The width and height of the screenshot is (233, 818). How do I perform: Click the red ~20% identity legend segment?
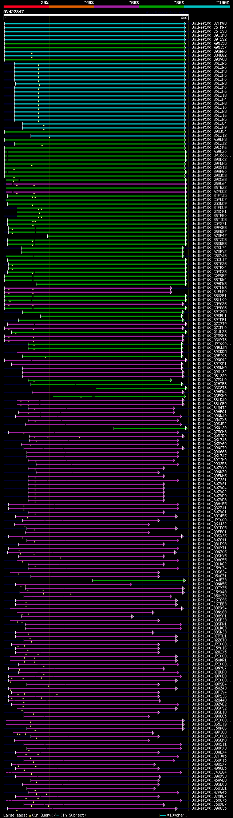26,6
